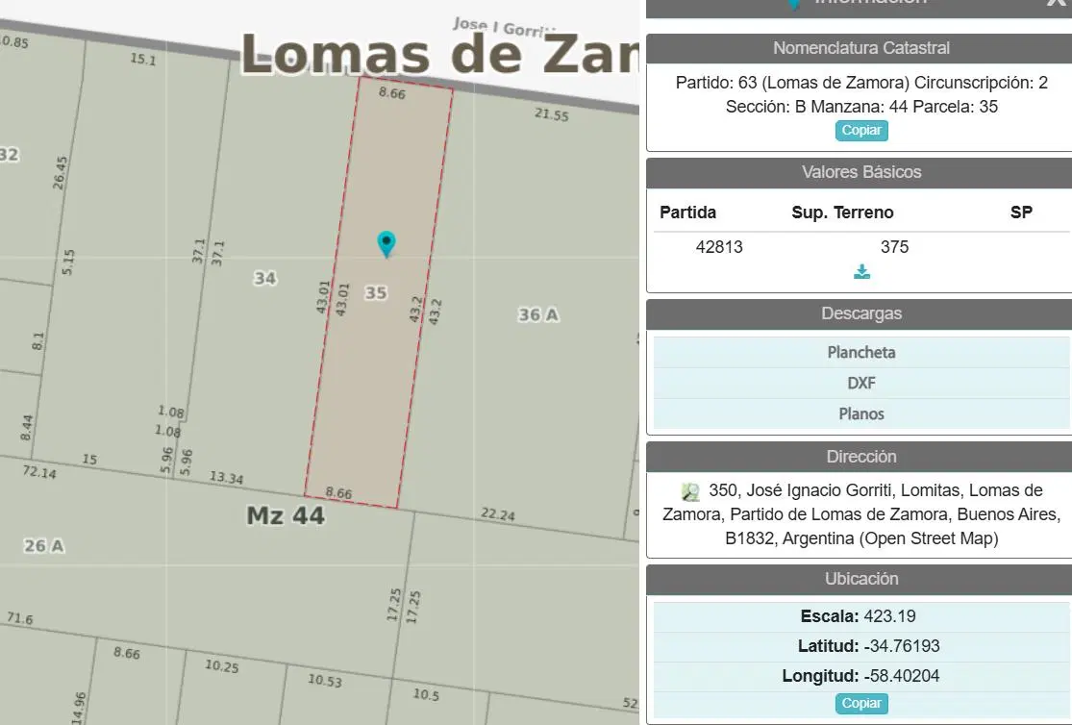
Task: Click the Sup. Terreno value 375
Action: coord(894,247)
